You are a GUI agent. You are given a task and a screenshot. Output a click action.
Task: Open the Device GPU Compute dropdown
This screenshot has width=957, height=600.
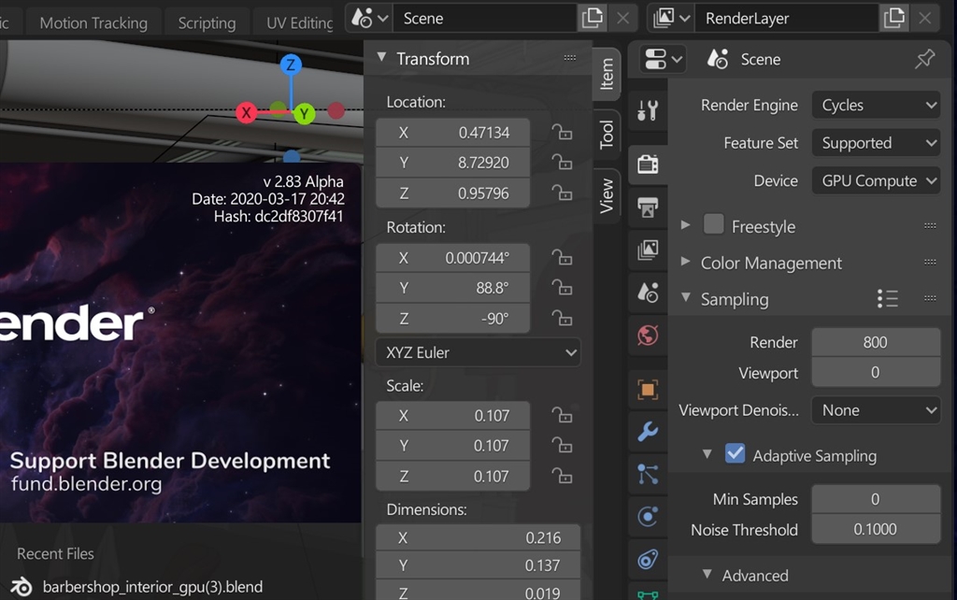point(876,180)
